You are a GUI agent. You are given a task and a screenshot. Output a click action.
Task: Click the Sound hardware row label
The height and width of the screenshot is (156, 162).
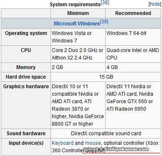[26, 134]
